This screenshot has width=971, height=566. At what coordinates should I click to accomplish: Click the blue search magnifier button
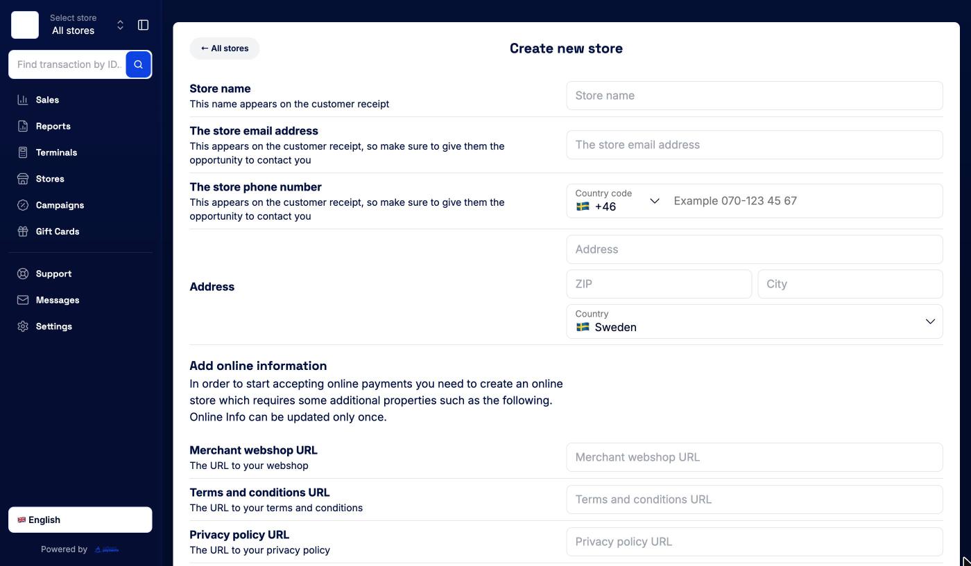pos(139,64)
